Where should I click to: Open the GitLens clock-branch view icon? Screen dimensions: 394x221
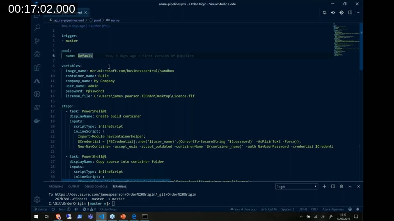[37, 94]
